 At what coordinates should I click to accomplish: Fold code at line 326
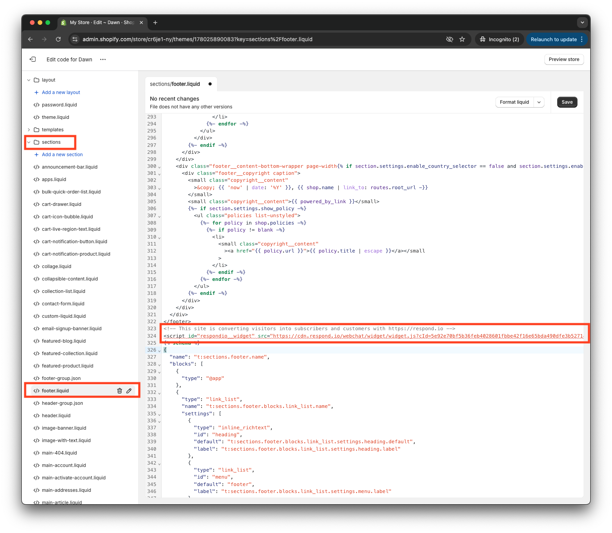coord(159,350)
